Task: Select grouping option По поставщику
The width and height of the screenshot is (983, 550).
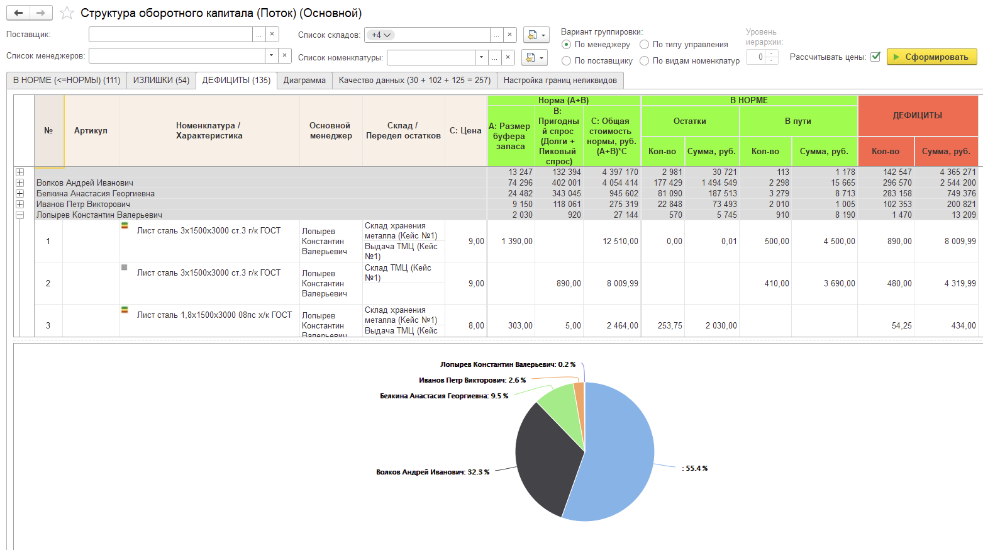Action: (x=567, y=61)
